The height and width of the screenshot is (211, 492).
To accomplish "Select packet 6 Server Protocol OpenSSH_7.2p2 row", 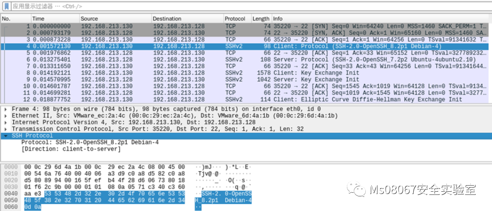I will [x=245, y=59].
